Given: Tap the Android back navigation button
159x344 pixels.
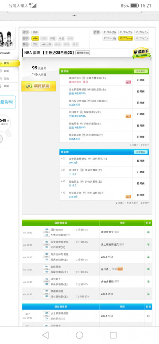Looking at the screenshot, I should point(45,335).
